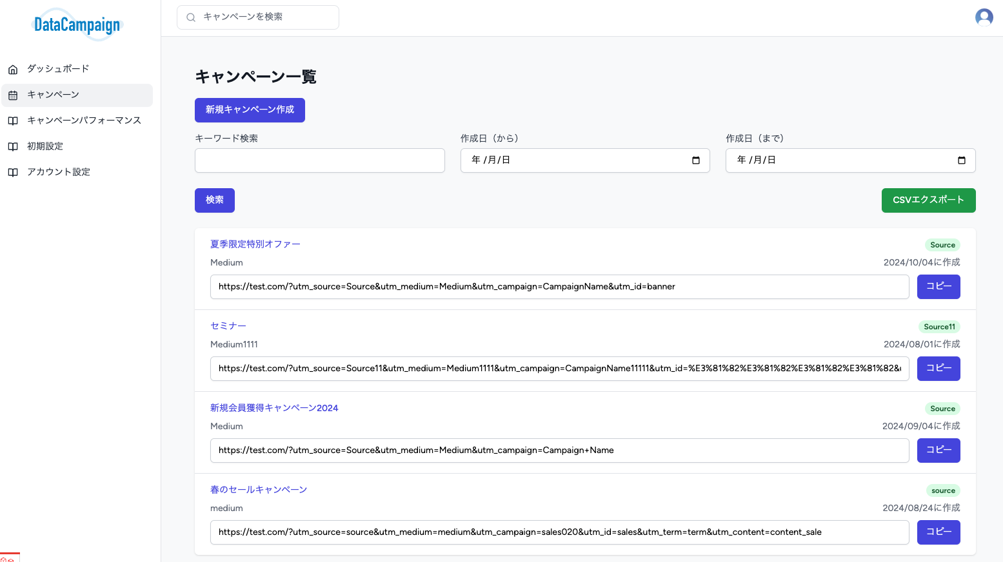Click the 検索 button
Image resolution: width=1003 pixels, height=562 pixels.
tap(215, 200)
